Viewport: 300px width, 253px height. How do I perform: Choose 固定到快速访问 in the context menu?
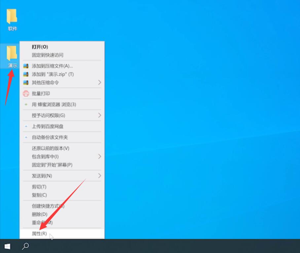[x=62, y=55]
